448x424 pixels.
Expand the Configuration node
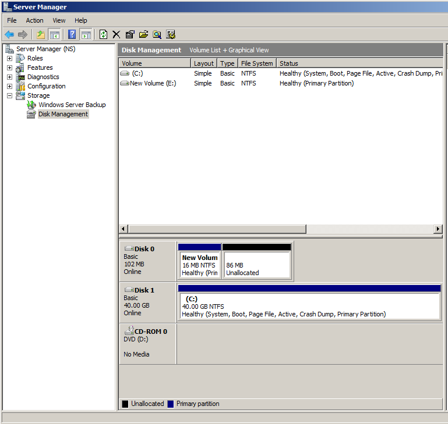pyautogui.click(x=9, y=87)
